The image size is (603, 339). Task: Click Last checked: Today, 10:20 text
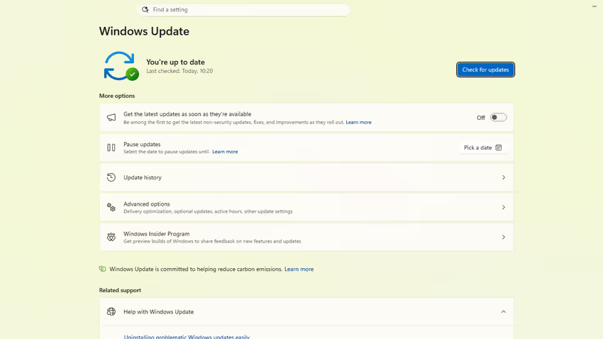(x=179, y=71)
